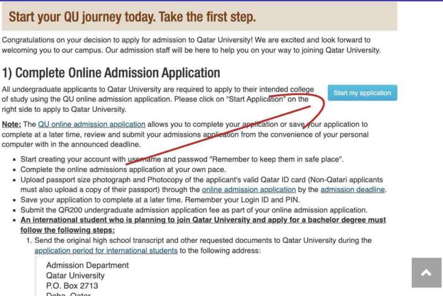Open application period for international students link
The width and height of the screenshot is (443, 296).
click(106, 250)
